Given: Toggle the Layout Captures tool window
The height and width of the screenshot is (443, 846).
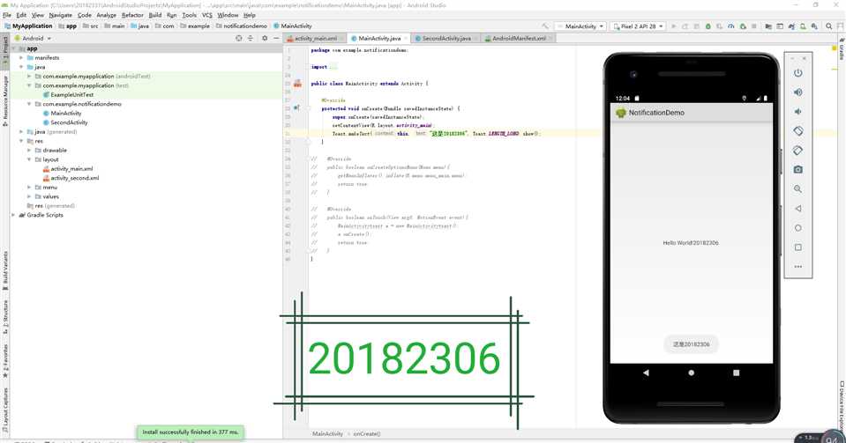Looking at the screenshot, I should (x=5, y=410).
